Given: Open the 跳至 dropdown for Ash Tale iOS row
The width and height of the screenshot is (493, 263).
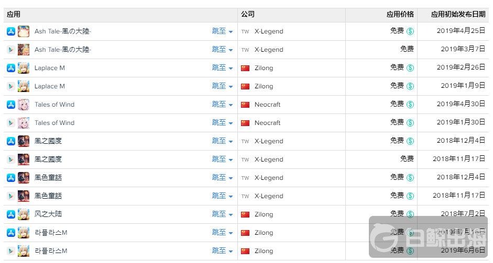Looking at the screenshot, I should click(x=223, y=31).
